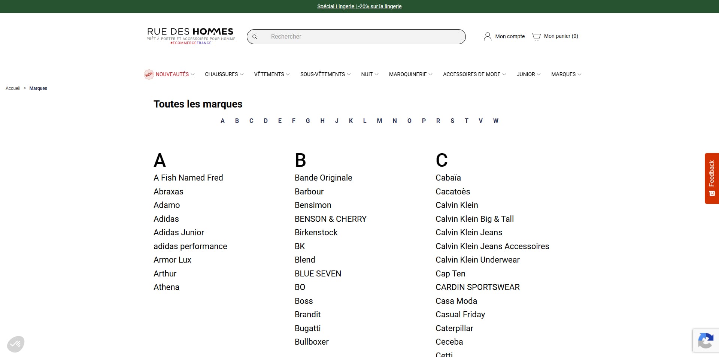Expand the Marques dropdown menu

pyautogui.click(x=566, y=74)
